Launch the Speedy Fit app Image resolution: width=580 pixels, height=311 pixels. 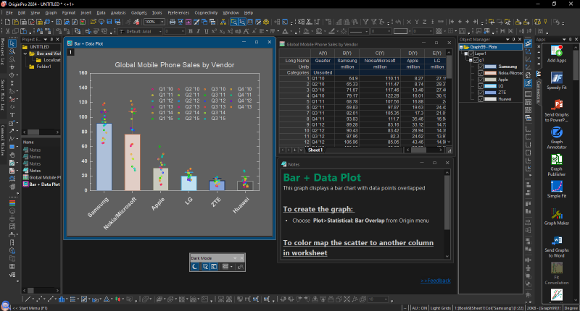point(557,77)
